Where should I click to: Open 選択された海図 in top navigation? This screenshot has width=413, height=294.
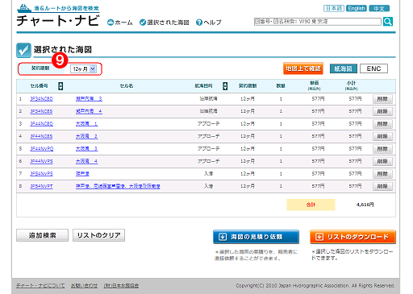tap(165, 23)
